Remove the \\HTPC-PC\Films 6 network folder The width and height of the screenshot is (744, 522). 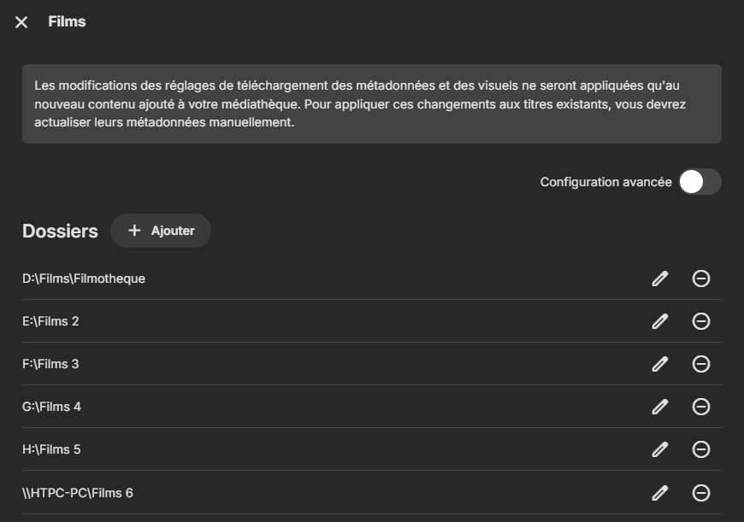[700, 492]
